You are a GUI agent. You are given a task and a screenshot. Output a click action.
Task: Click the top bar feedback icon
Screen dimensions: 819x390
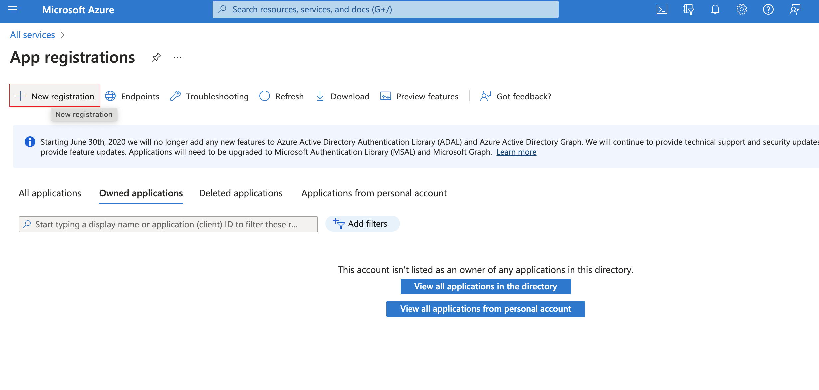(x=795, y=10)
